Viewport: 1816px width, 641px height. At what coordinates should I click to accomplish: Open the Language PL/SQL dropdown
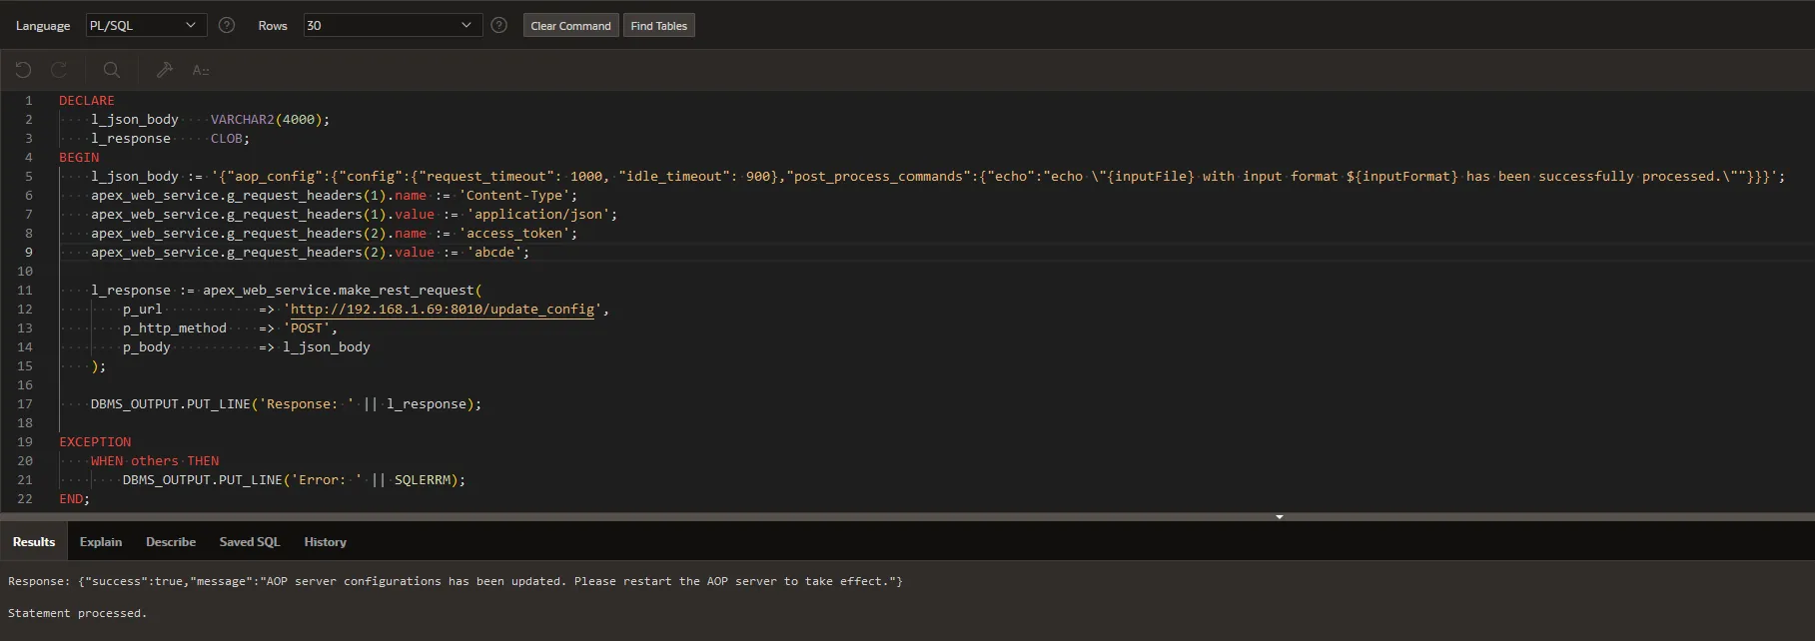point(145,25)
